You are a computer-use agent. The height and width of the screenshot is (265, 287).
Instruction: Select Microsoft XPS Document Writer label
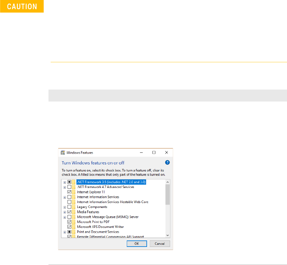tap(100, 227)
